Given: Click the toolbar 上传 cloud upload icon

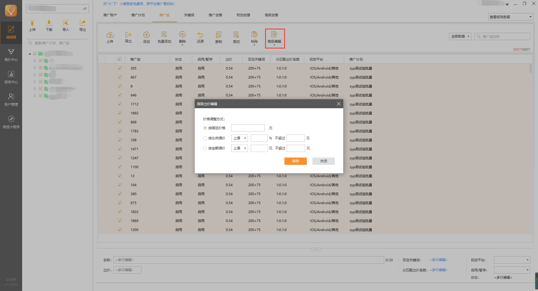Looking at the screenshot, I should click(x=110, y=35).
